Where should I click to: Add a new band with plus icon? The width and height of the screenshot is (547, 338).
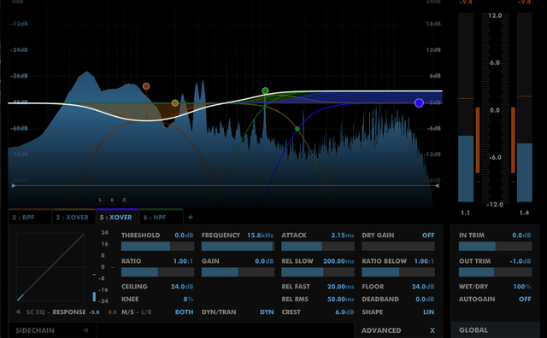click(x=191, y=218)
